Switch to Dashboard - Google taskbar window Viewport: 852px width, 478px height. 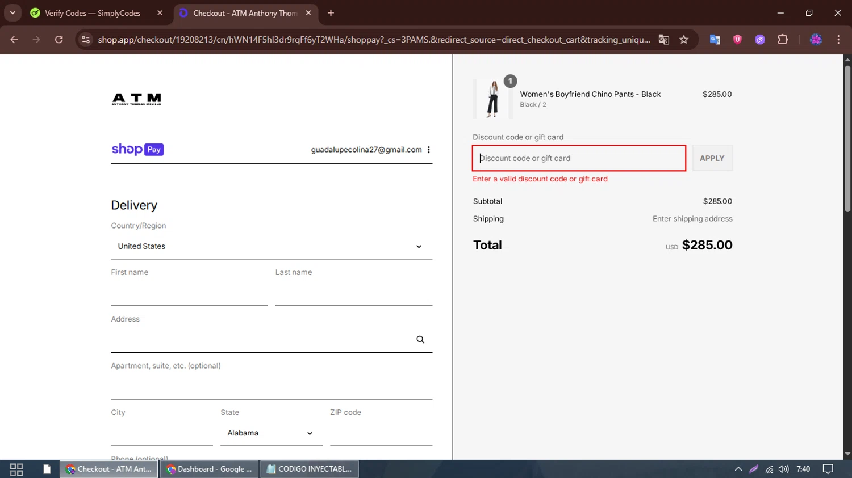(x=210, y=469)
